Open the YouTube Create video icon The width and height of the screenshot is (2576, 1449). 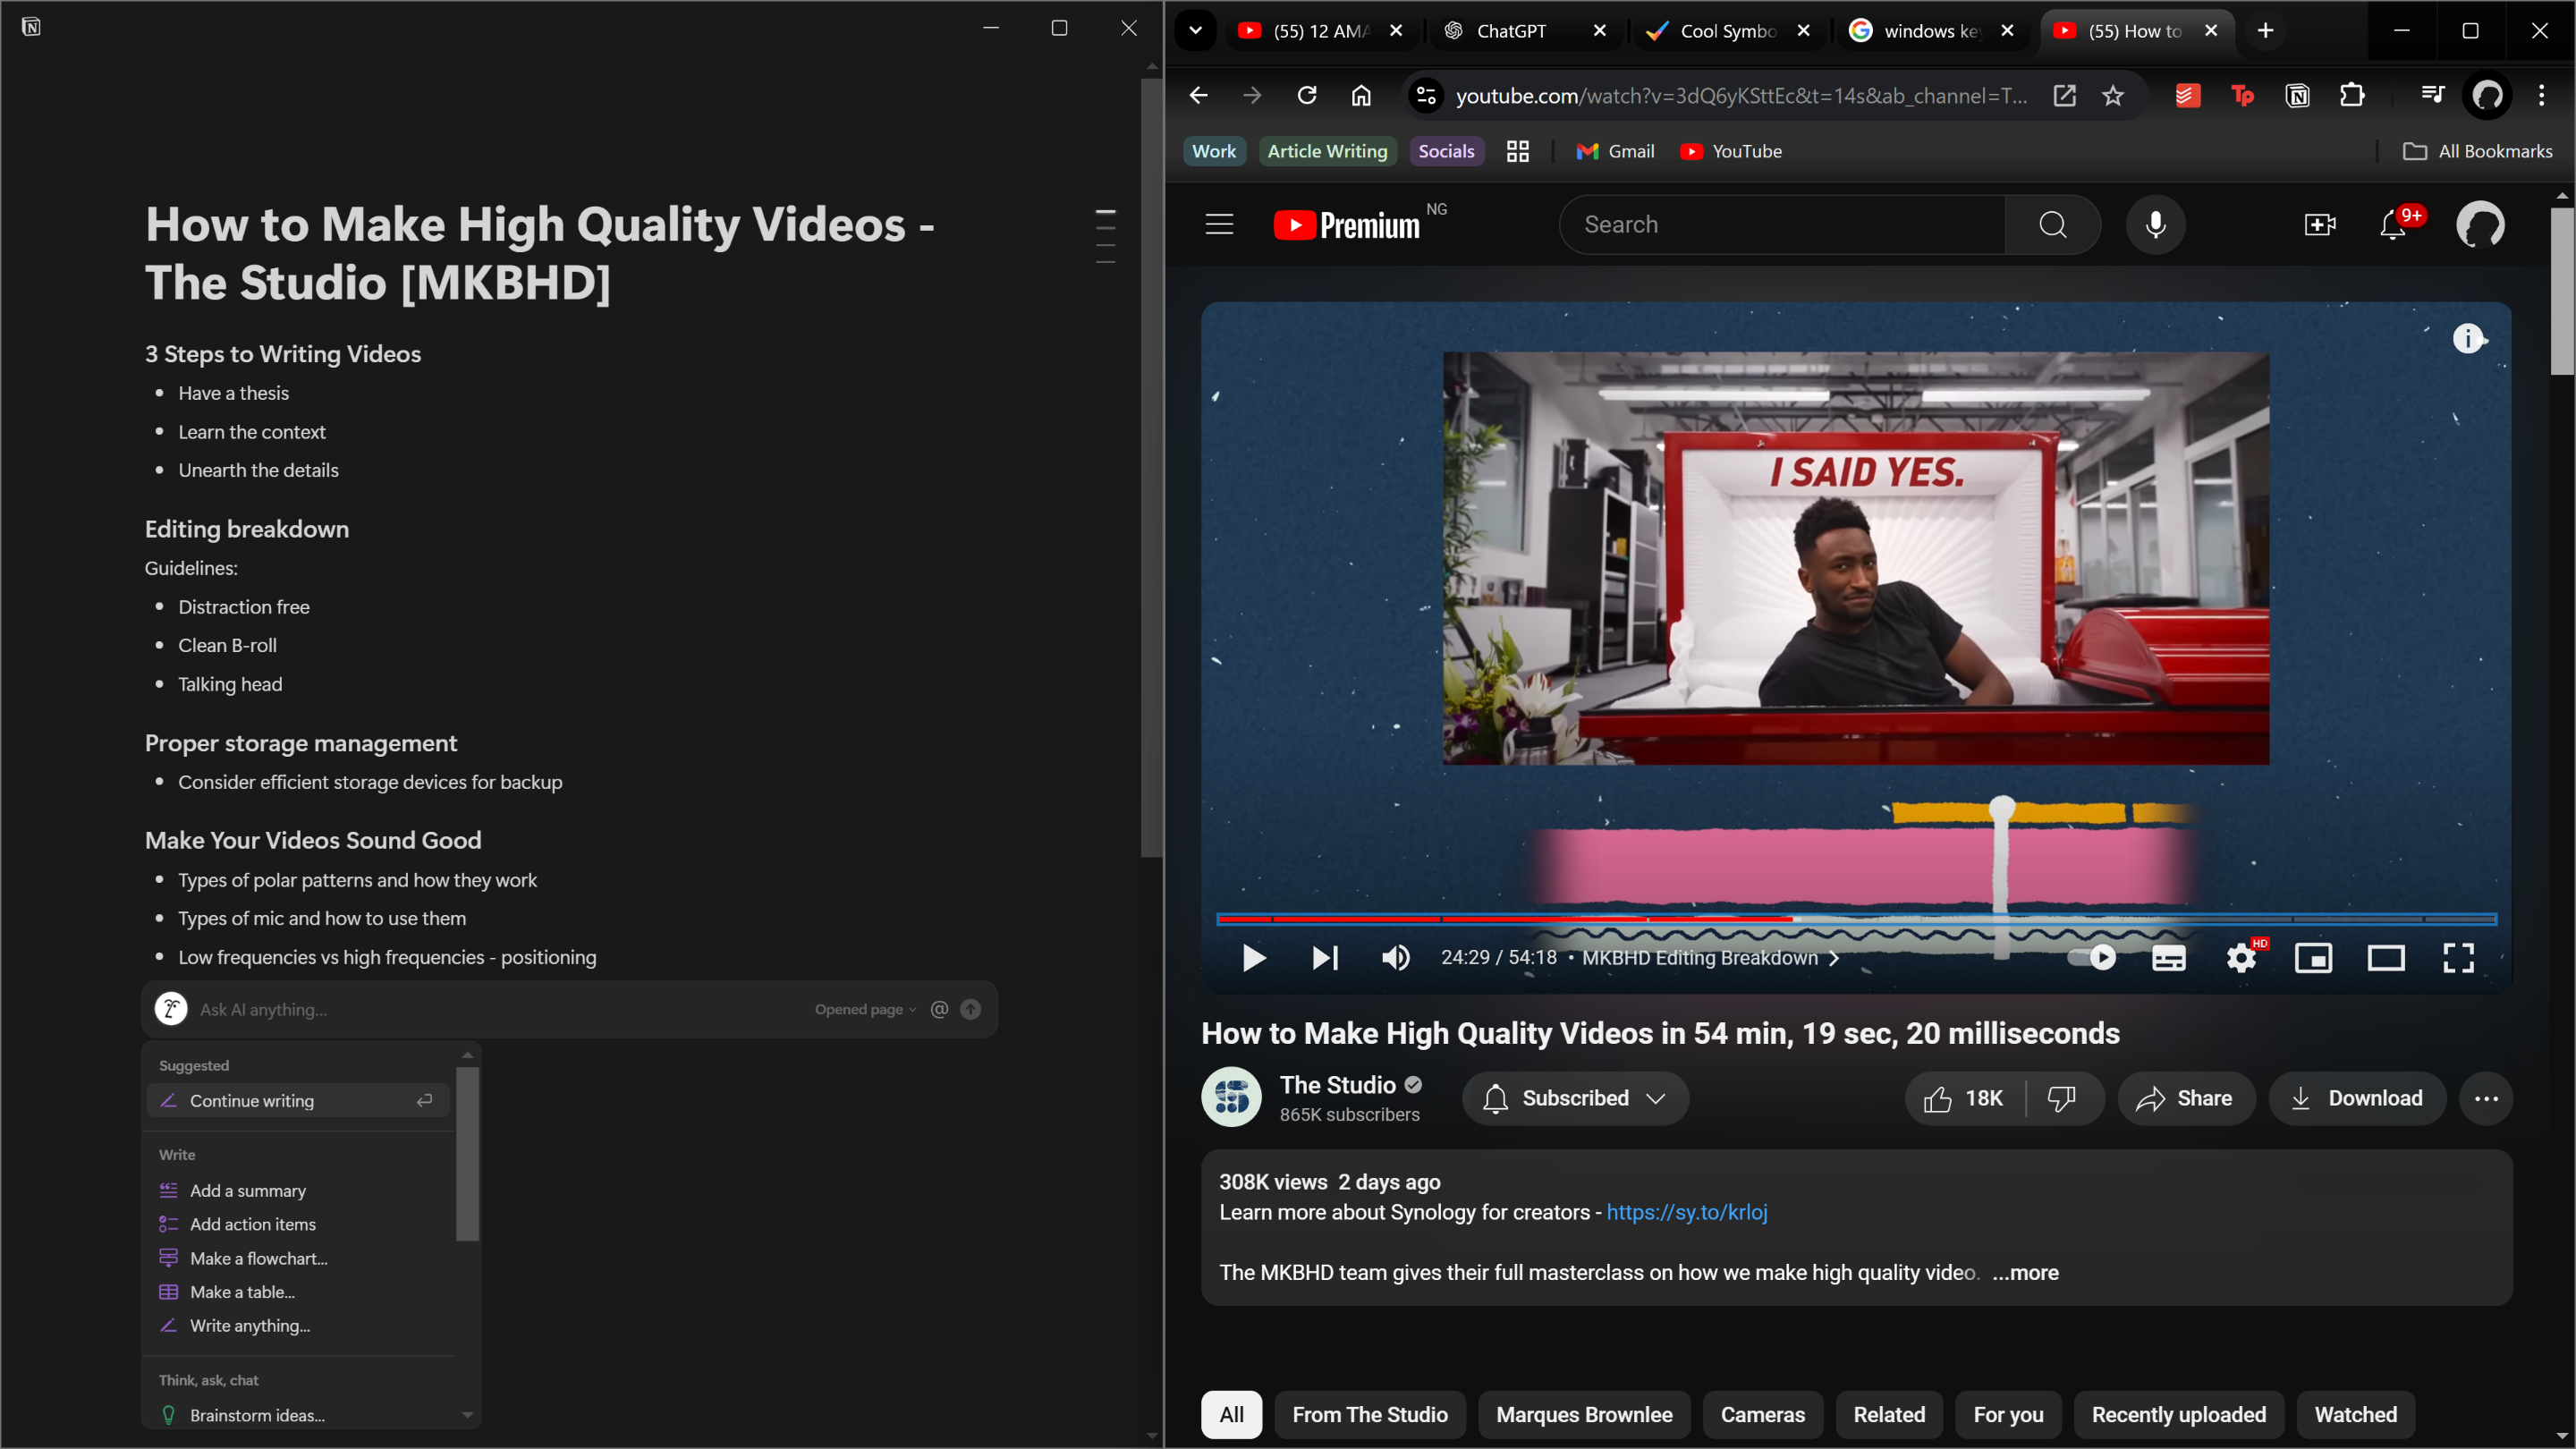[2320, 225]
